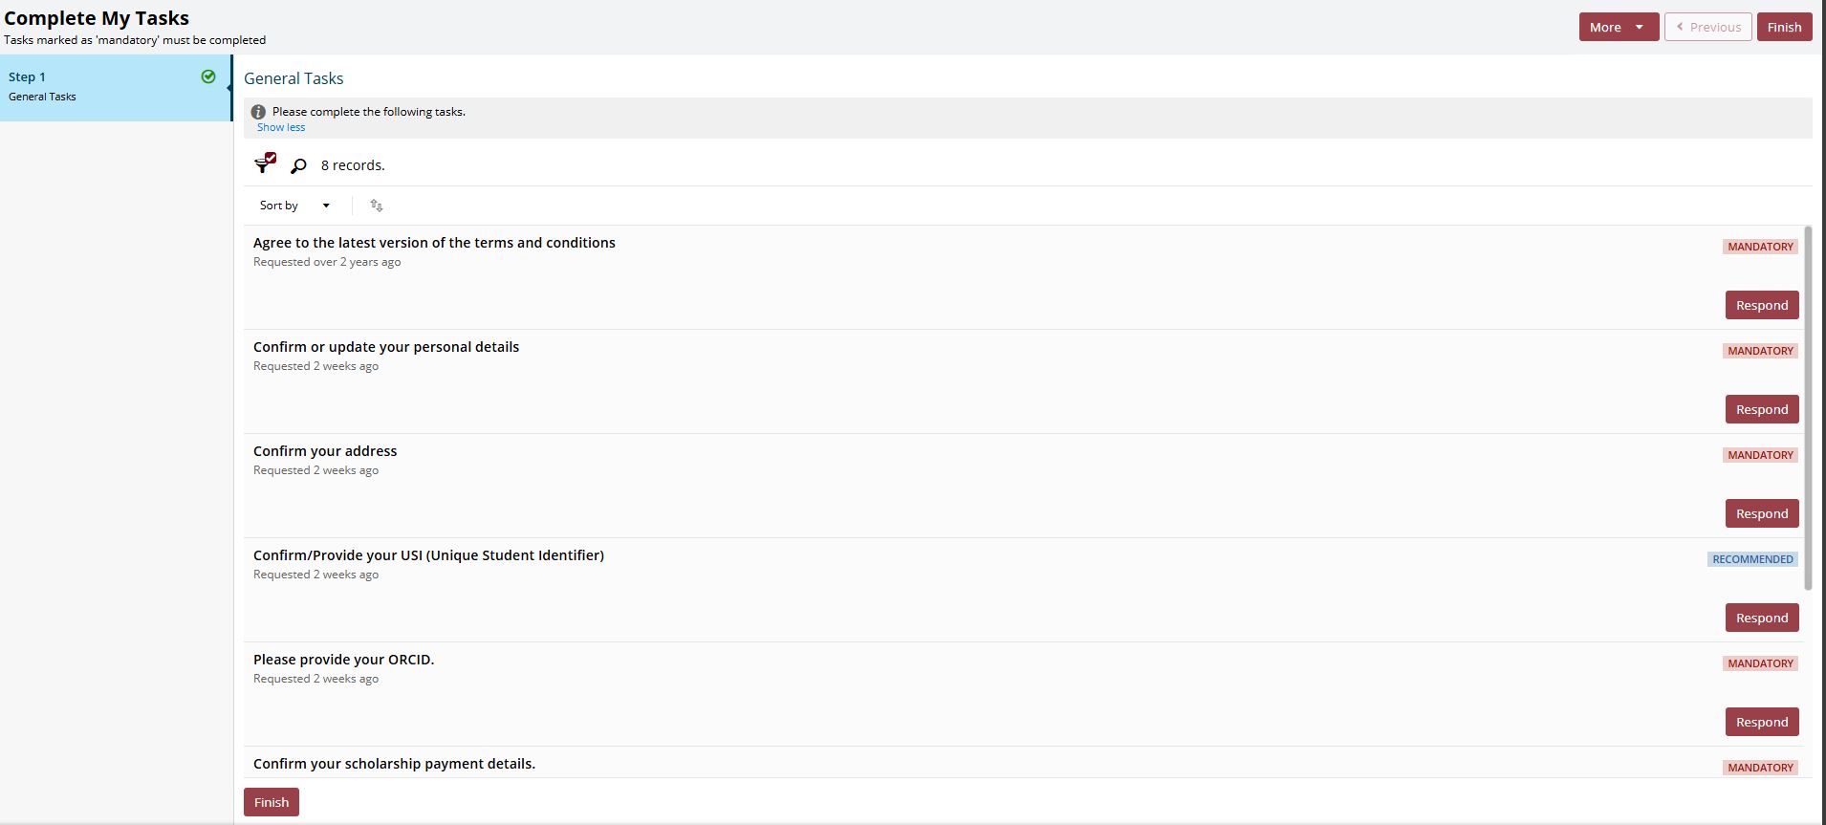Image resolution: width=1826 pixels, height=825 pixels.
Task: Click the 'Complete My Tasks' page title
Action: [97, 18]
